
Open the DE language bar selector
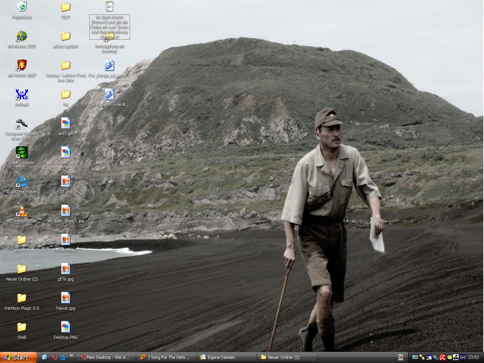coord(400,357)
